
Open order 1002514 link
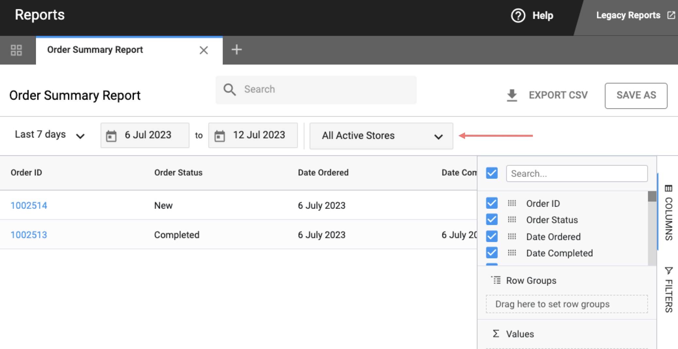tap(29, 205)
